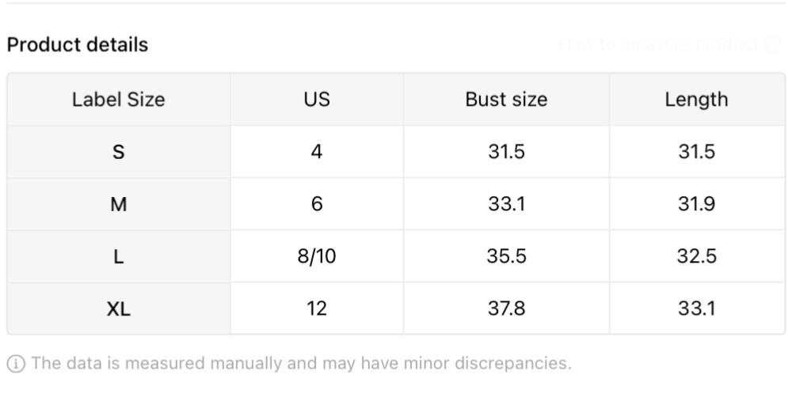Open the faded How to measure product link

pyautogui.click(x=659, y=44)
